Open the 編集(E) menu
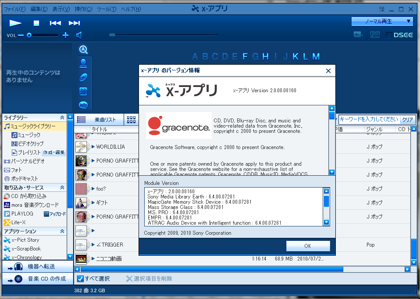The image size is (420, 299). click(x=39, y=9)
